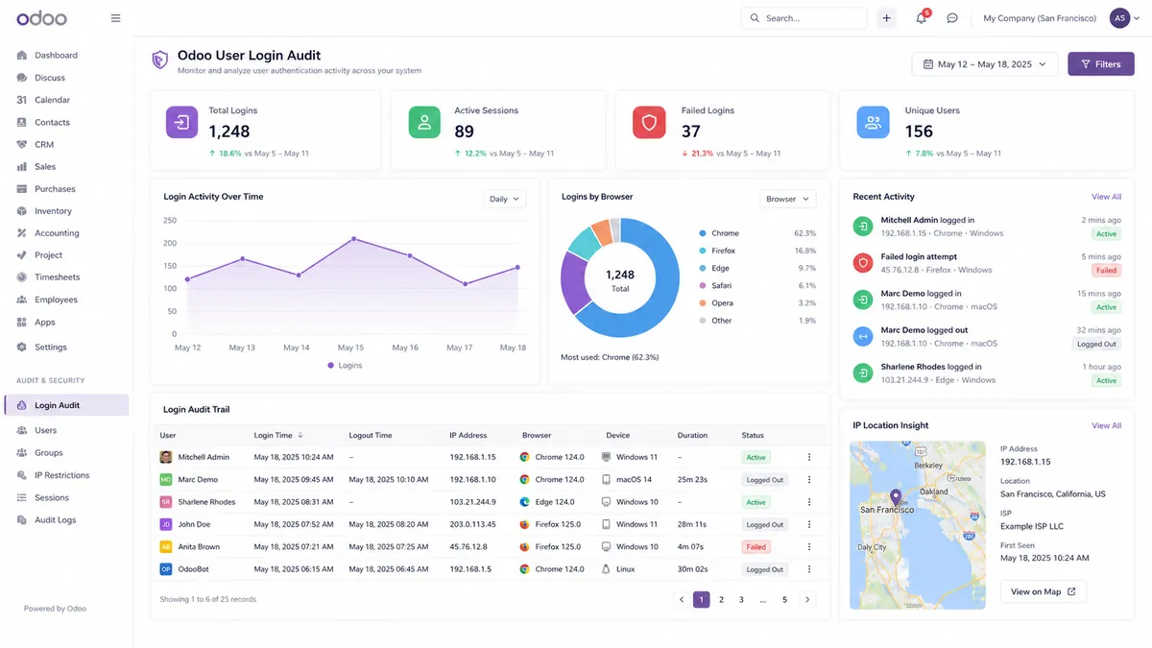Click the Failed login attempt red shield icon
Image resolution: width=1152 pixels, height=648 pixels.
point(863,263)
